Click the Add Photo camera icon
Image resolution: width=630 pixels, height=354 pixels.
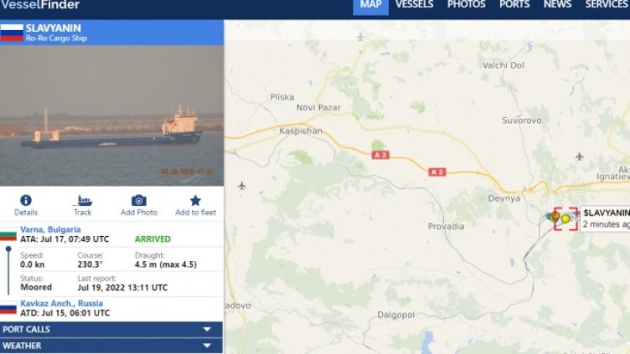tap(138, 200)
